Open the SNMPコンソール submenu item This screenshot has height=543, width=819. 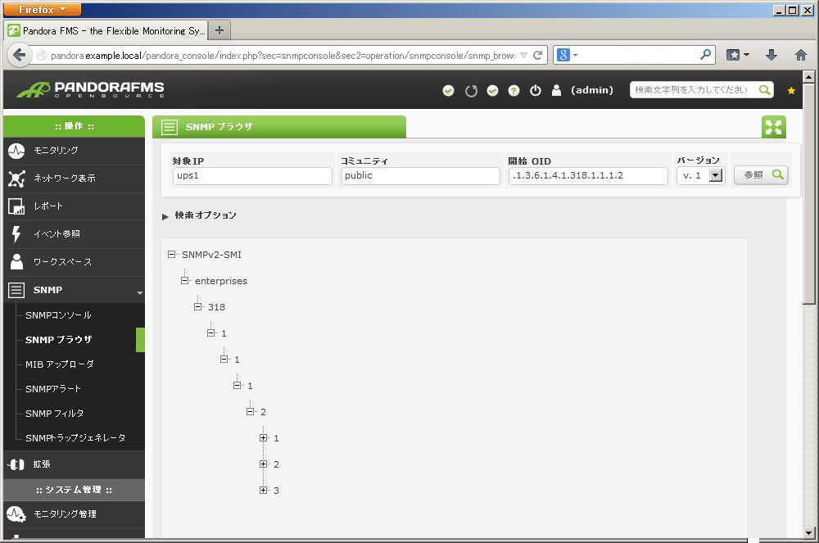[58, 315]
